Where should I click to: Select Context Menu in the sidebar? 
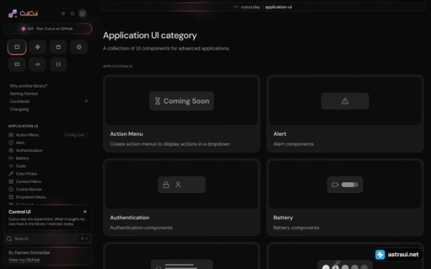point(28,182)
